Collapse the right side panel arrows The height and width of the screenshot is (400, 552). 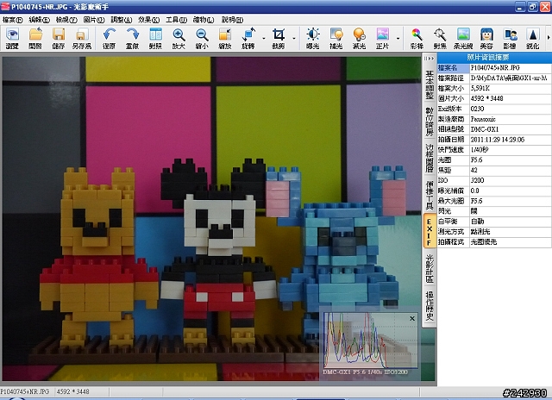(430, 59)
